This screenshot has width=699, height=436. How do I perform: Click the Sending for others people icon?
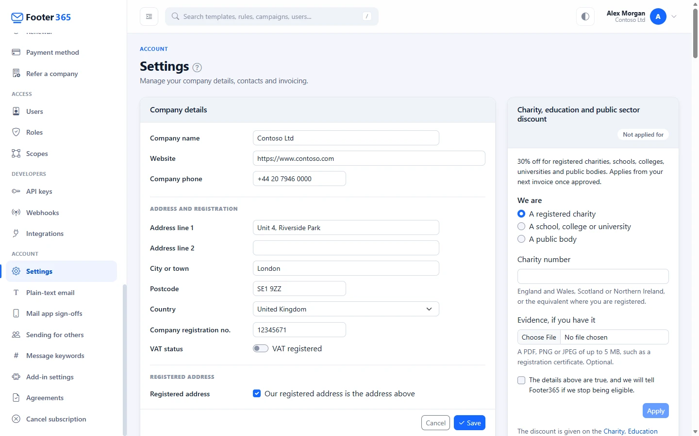tap(16, 335)
